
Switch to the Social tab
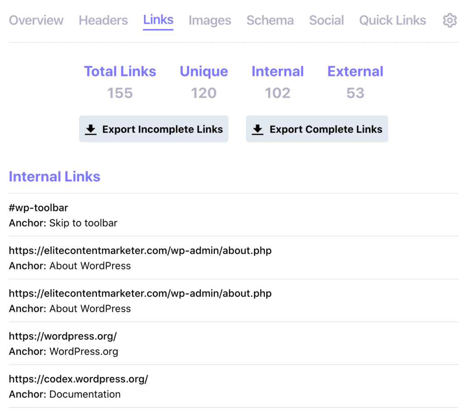(x=326, y=20)
